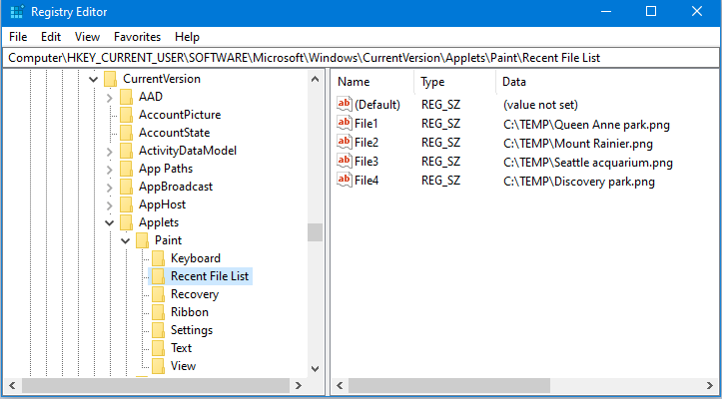Viewport: 722px width, 399px height.
Task: Click the tree pane vertical scrollbar thumb
Action: [315, 232]
